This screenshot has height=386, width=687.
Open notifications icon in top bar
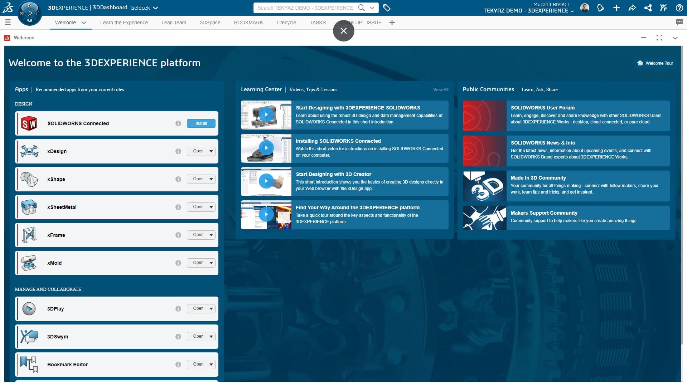point(601,8)
